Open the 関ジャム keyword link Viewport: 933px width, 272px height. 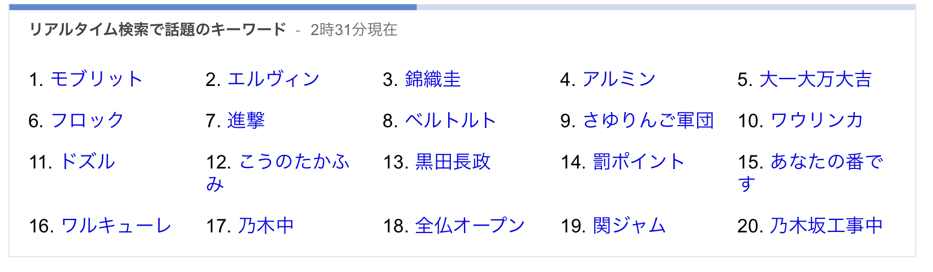coord(629,226)
